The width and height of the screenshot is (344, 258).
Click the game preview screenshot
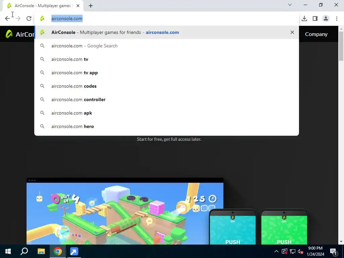(x=125, y=211)
